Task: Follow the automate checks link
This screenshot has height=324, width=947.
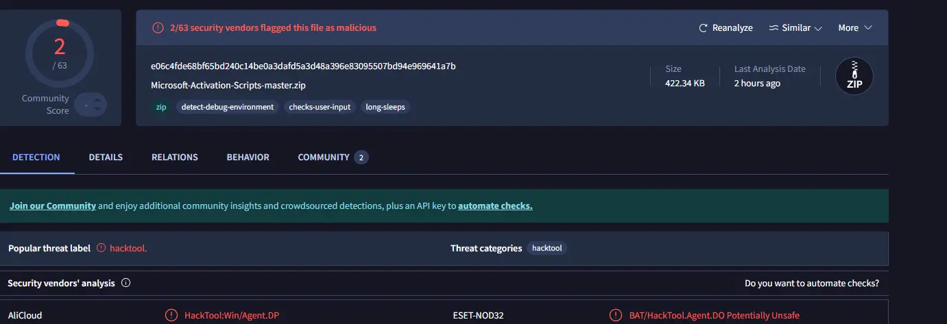Action: click(x=495, y=205)
